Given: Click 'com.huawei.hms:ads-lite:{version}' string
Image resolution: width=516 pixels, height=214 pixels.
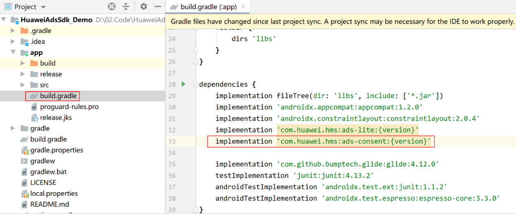Looking at the screenshot, I should point(348,130).
